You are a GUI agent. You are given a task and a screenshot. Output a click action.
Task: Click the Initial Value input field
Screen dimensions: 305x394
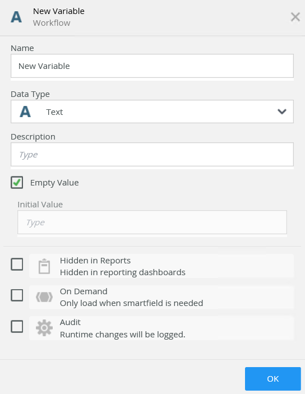click(152, 223)
